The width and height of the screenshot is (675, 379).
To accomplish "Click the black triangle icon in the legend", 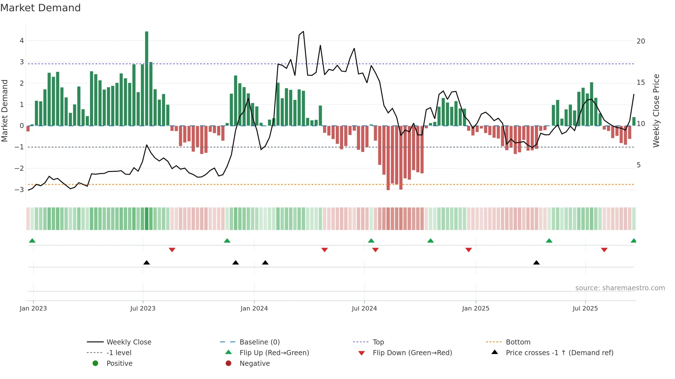I will (x=495, y=352).
